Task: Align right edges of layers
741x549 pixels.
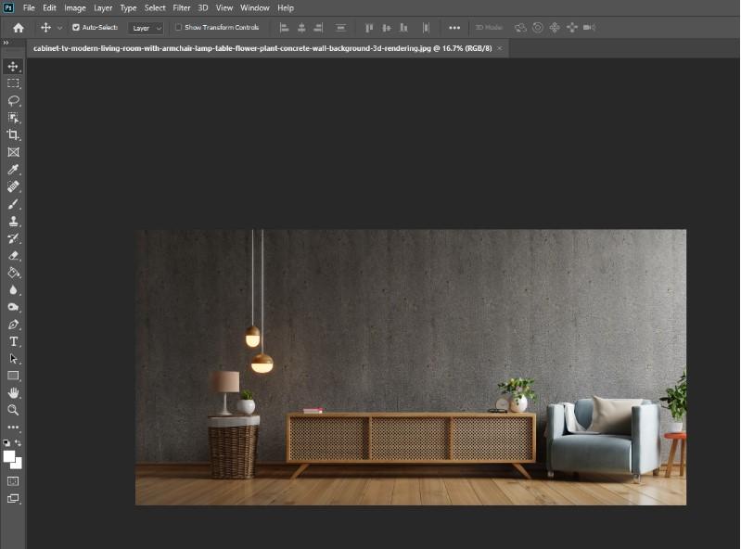Action: point(318,28)
